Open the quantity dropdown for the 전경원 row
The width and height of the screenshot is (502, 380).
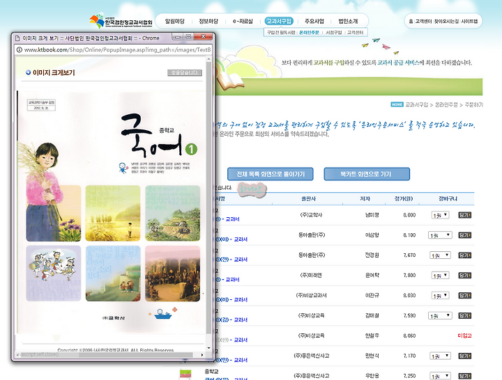tap(440, 255)
